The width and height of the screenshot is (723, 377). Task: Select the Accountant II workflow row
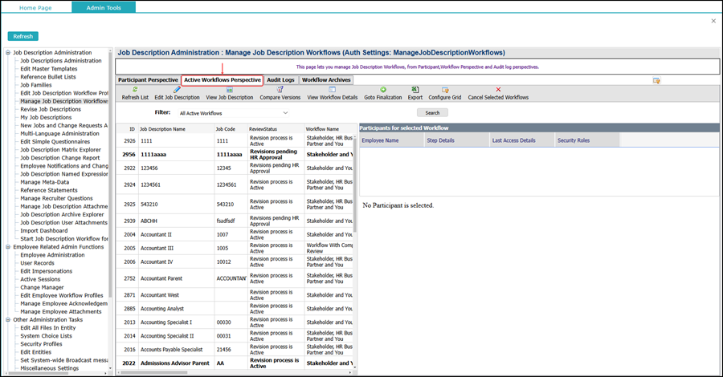point(235,234)
